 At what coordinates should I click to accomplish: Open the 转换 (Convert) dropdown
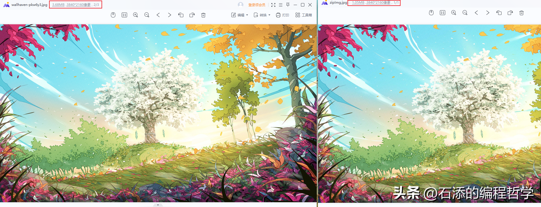tap(262, 15)
